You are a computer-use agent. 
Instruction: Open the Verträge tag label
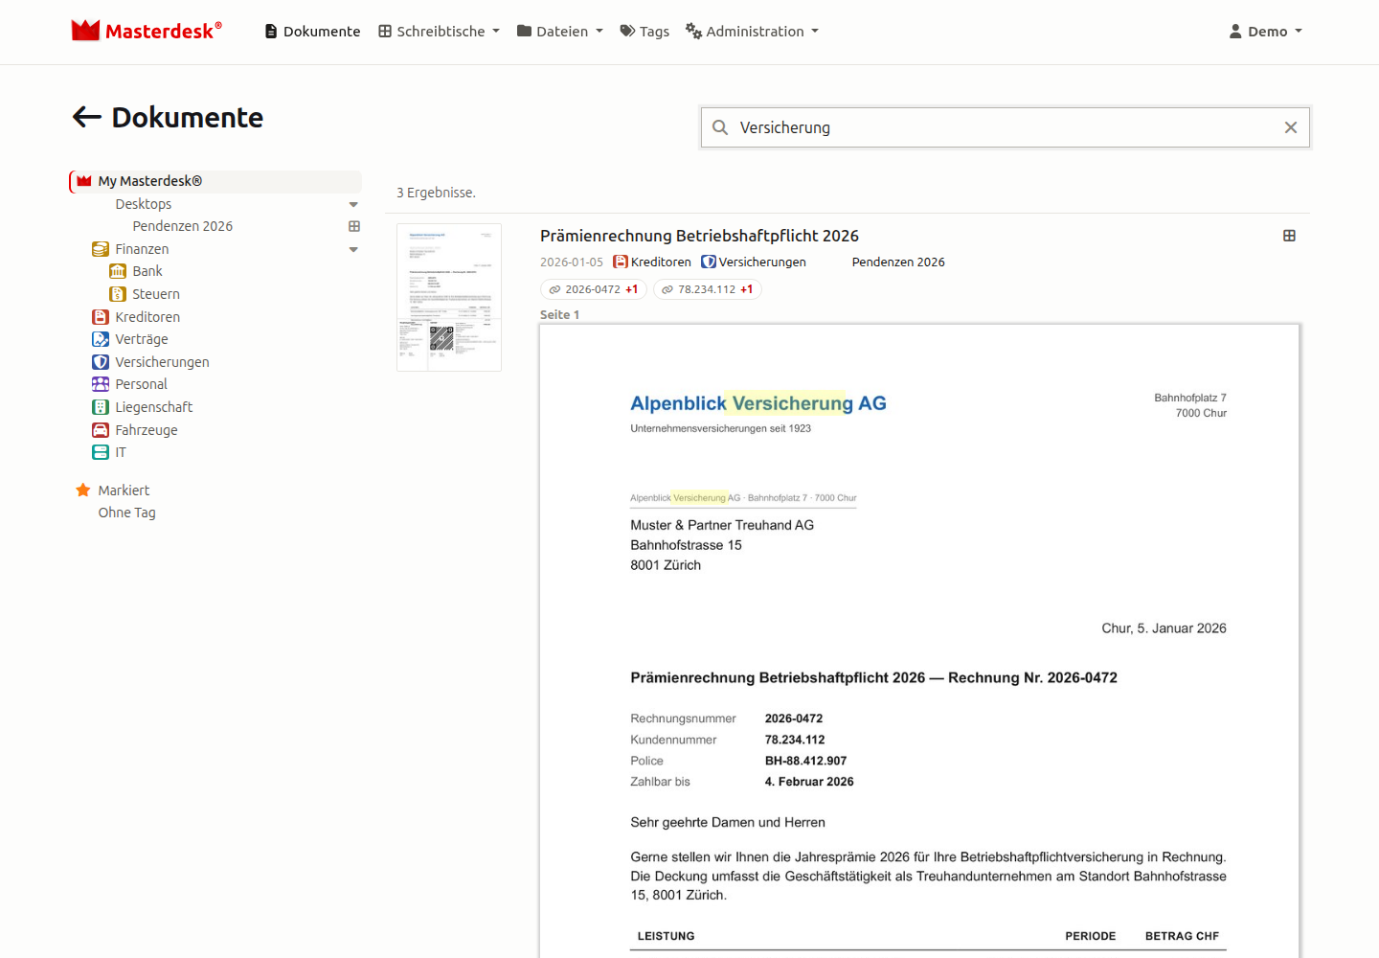pyautogui.click(x=142, y=339)
